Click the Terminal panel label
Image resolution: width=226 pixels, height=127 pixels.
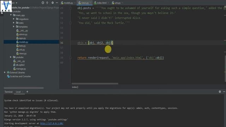point(8,92)
